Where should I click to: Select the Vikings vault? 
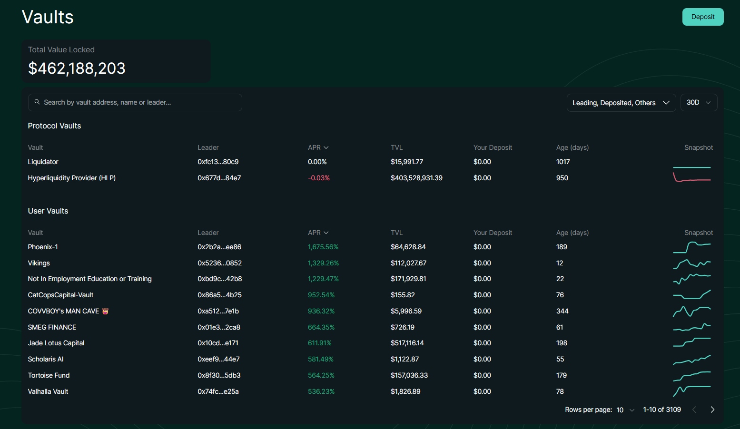point(39,263)
